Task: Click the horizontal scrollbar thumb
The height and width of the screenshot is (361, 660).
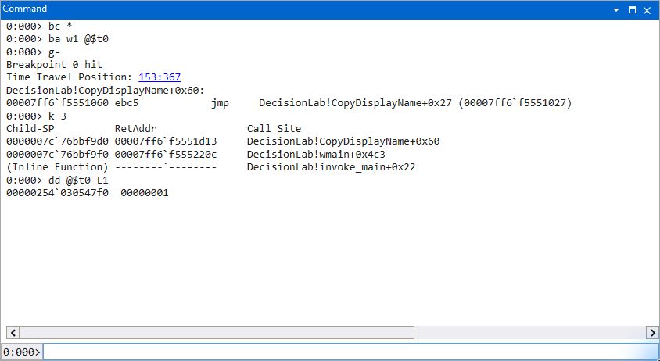Action: (217, 333)
